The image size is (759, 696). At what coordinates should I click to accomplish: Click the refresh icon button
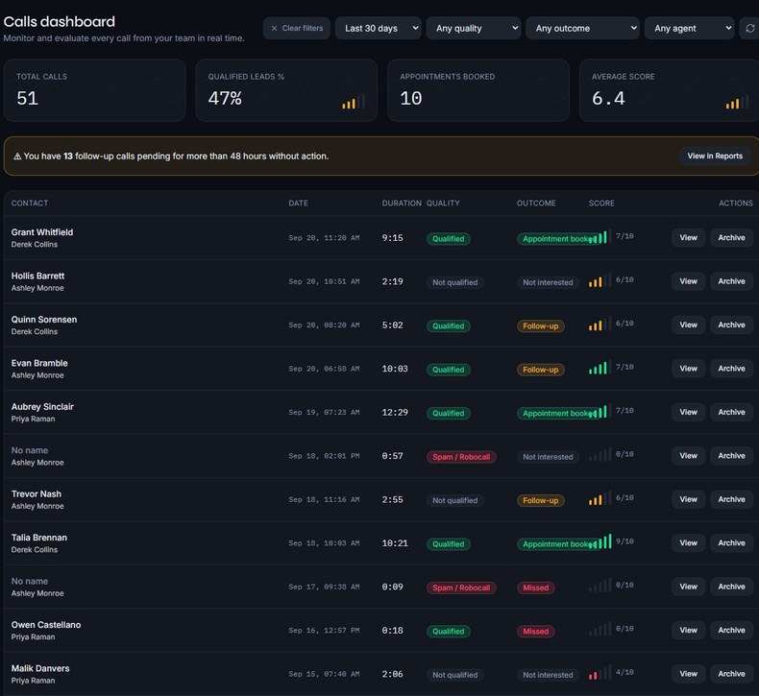click(749, 29)
